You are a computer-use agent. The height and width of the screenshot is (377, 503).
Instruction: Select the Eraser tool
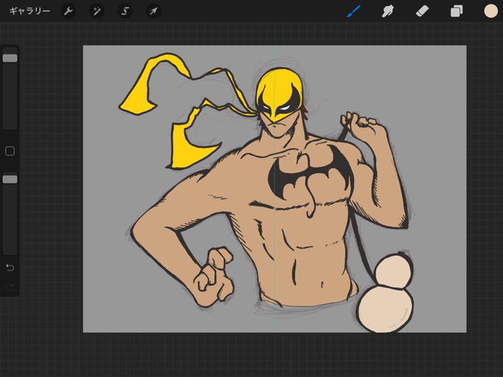pos(422,12)
